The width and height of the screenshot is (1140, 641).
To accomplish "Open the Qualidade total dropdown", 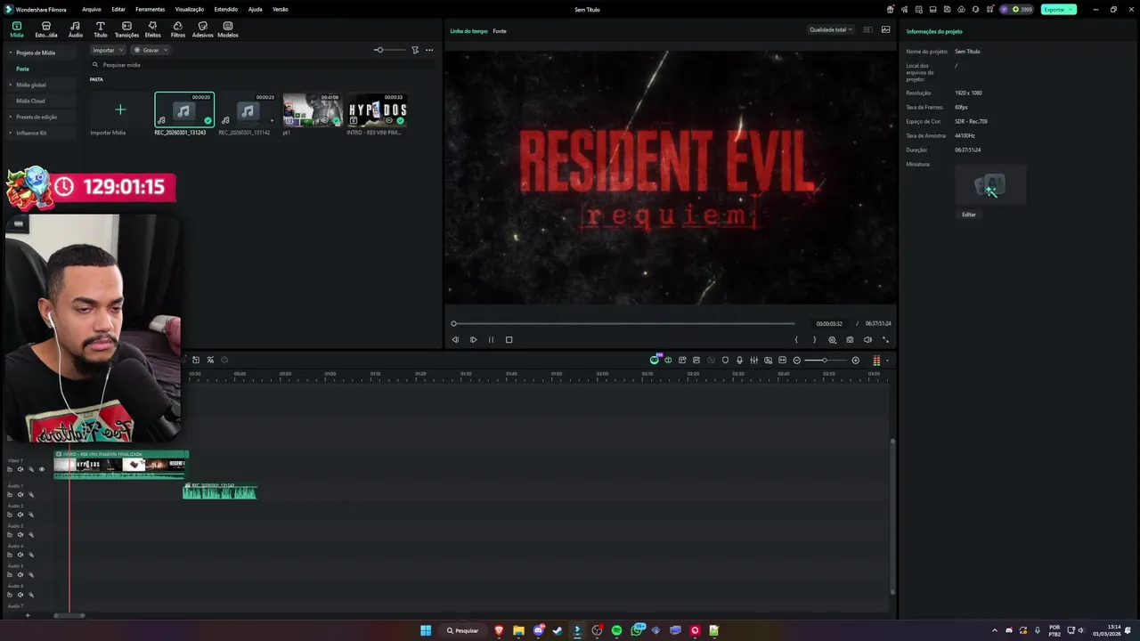I will pos(830,29).
